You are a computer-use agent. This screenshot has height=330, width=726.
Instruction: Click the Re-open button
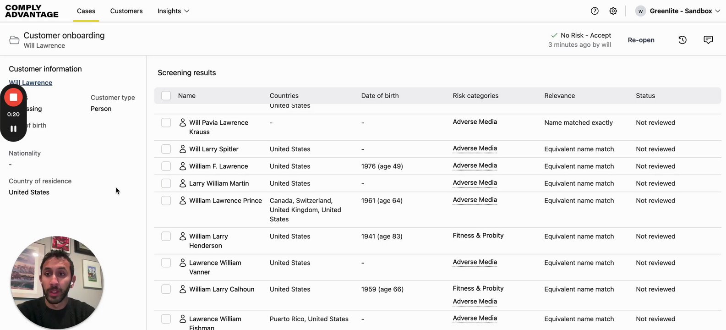click(641, 40)
